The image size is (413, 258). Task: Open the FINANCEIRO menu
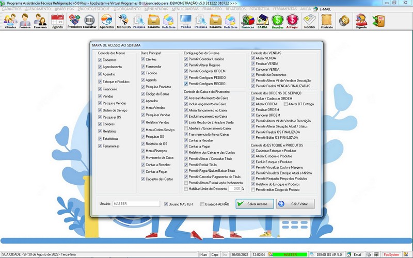(x=212, y=9)
